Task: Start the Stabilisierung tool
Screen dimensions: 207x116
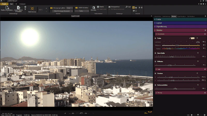Action: [32, 9]
